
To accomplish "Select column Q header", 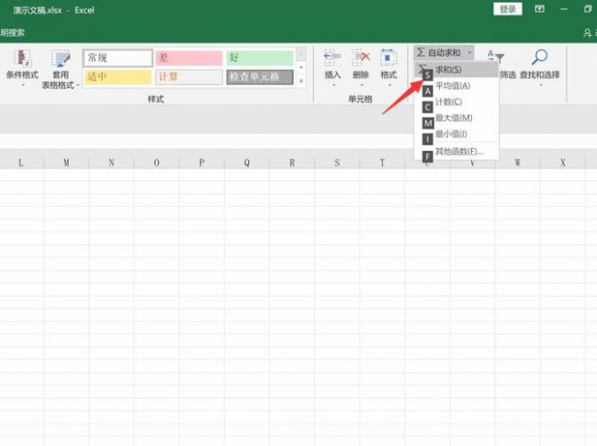I will coord(247,163).
